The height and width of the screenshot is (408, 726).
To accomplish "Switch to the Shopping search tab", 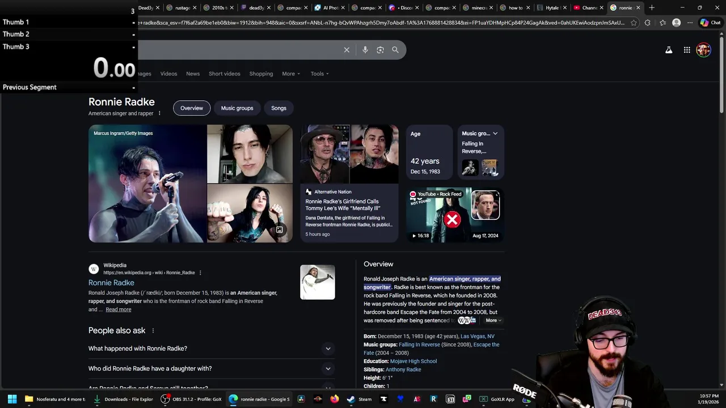I will pos(261,74).
